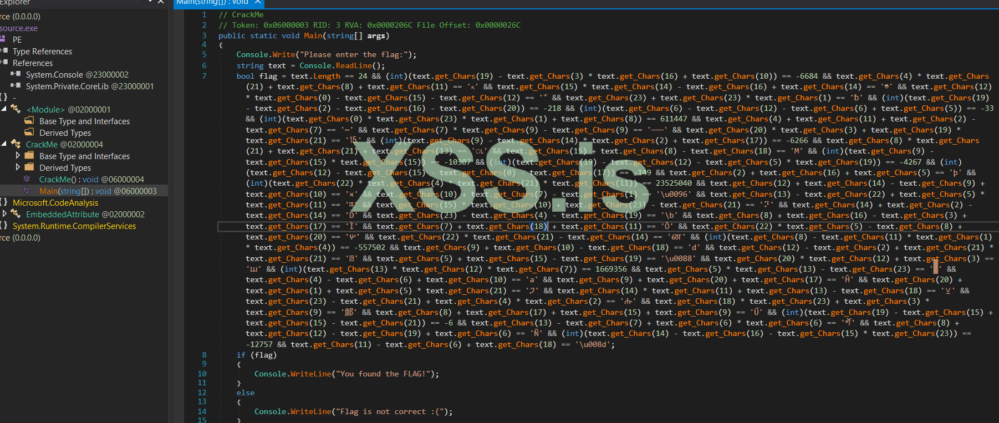Click the 'ReadLine' method call
This screenshot has height=423, width=999.
coord(354,65)
